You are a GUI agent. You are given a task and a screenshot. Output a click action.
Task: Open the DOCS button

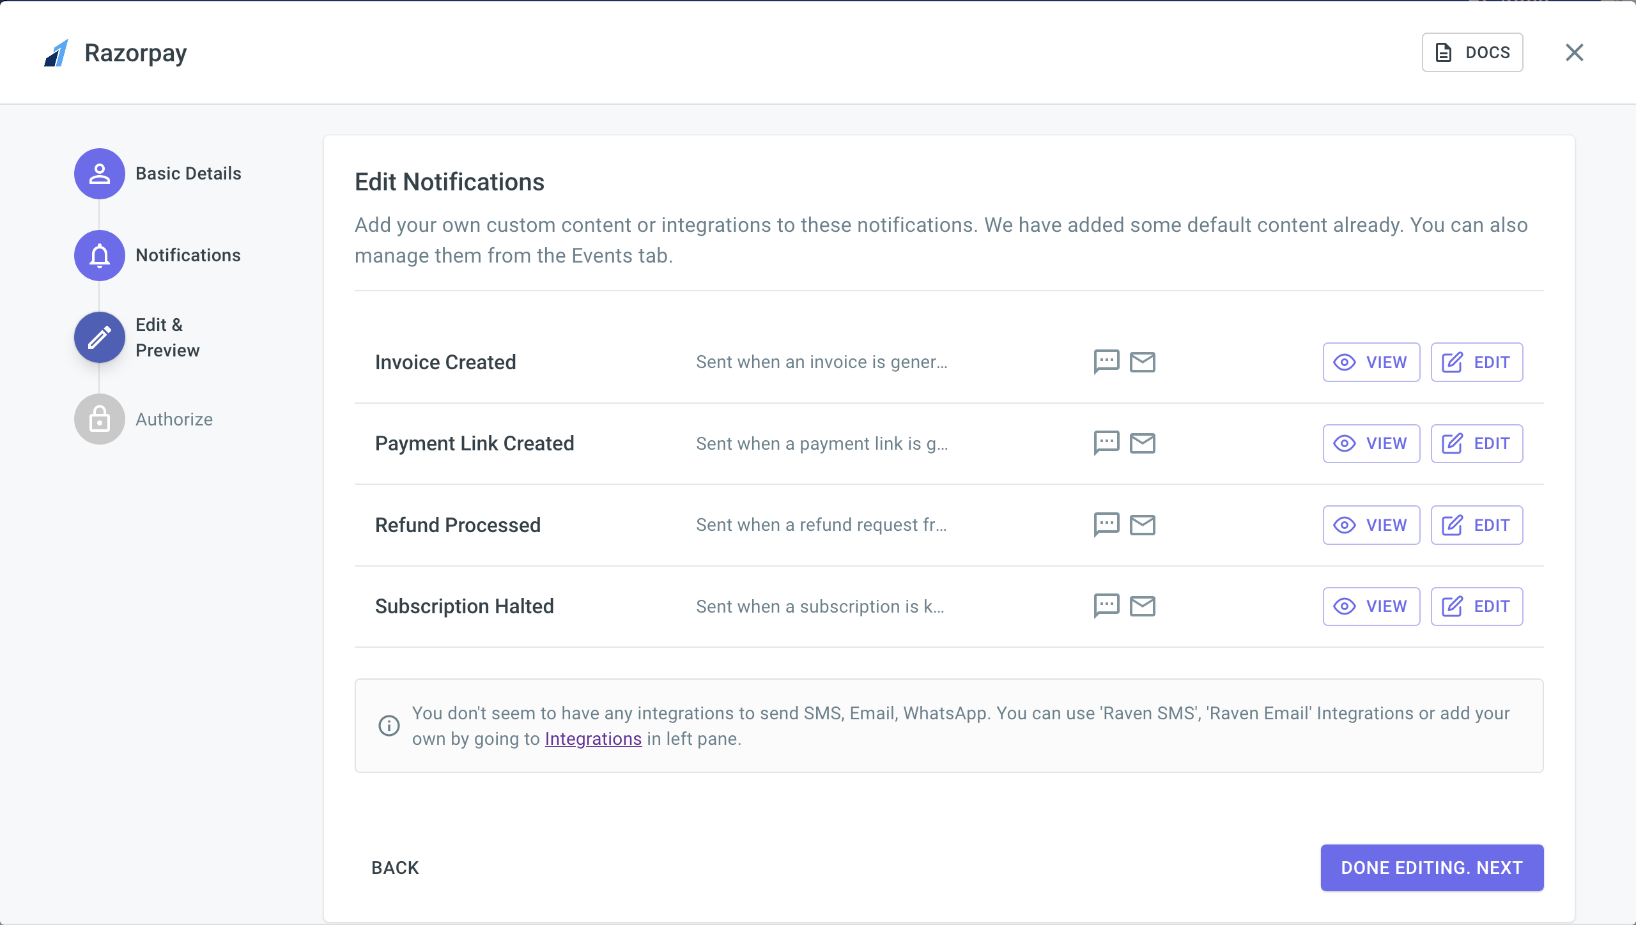coord(1472,52)
